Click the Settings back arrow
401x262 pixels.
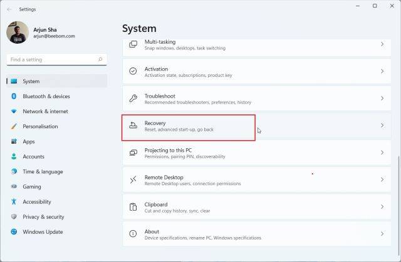coord(9,9)
